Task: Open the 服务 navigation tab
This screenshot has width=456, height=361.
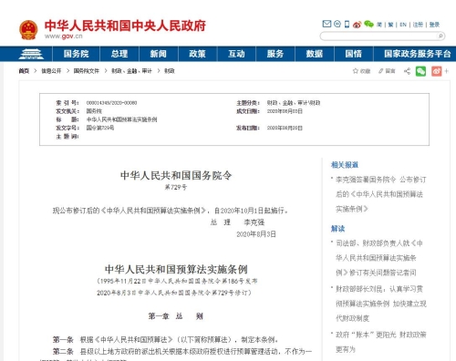Action: [275, 54]
